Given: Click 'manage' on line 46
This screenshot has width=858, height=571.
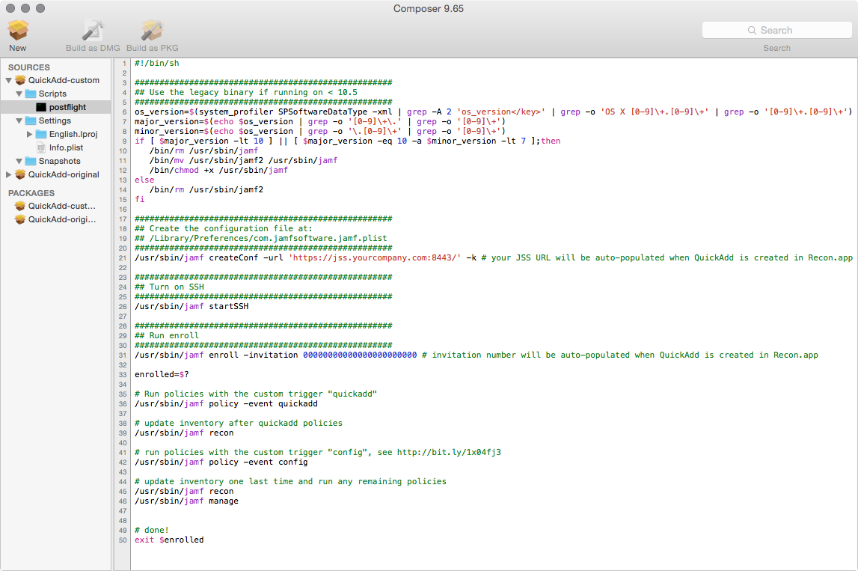Looking at the screenshot, I should click(x=224, y=501).
